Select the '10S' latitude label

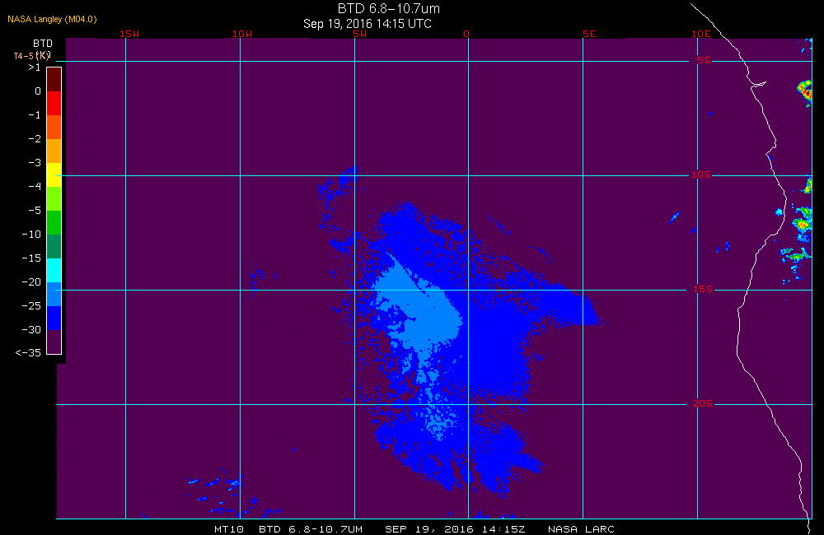pos(700,174)
